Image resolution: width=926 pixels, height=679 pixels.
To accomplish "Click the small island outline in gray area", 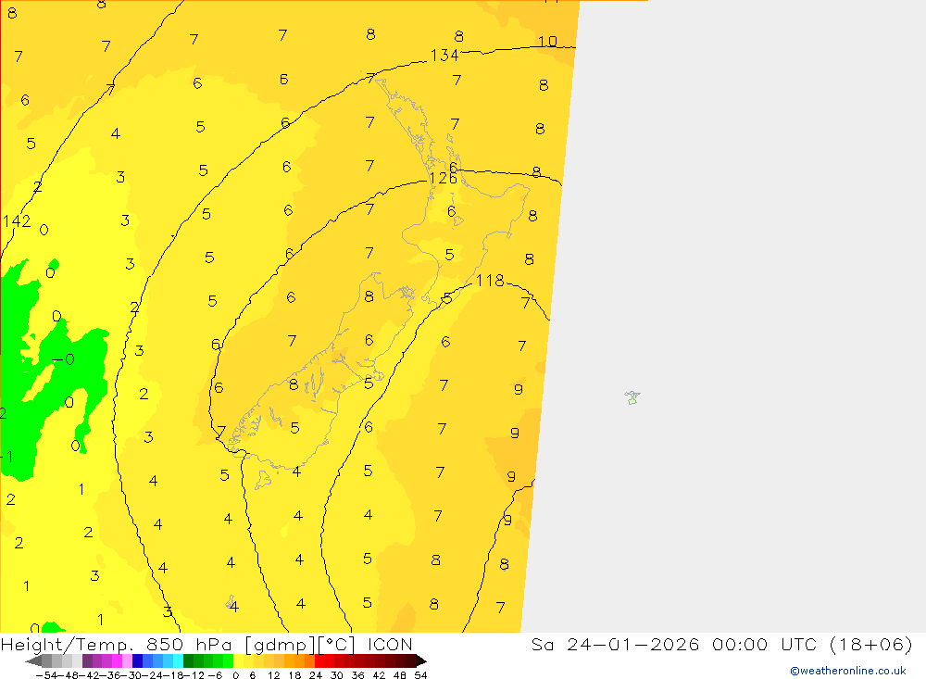I will coord(632,397).
